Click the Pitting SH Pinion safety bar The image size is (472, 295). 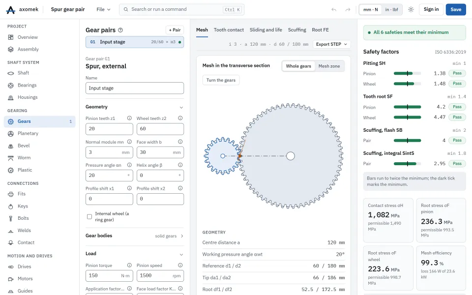407,73
